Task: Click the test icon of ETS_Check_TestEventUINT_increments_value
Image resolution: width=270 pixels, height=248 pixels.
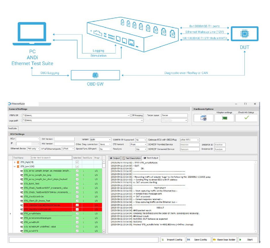Action: click(22, 188)
